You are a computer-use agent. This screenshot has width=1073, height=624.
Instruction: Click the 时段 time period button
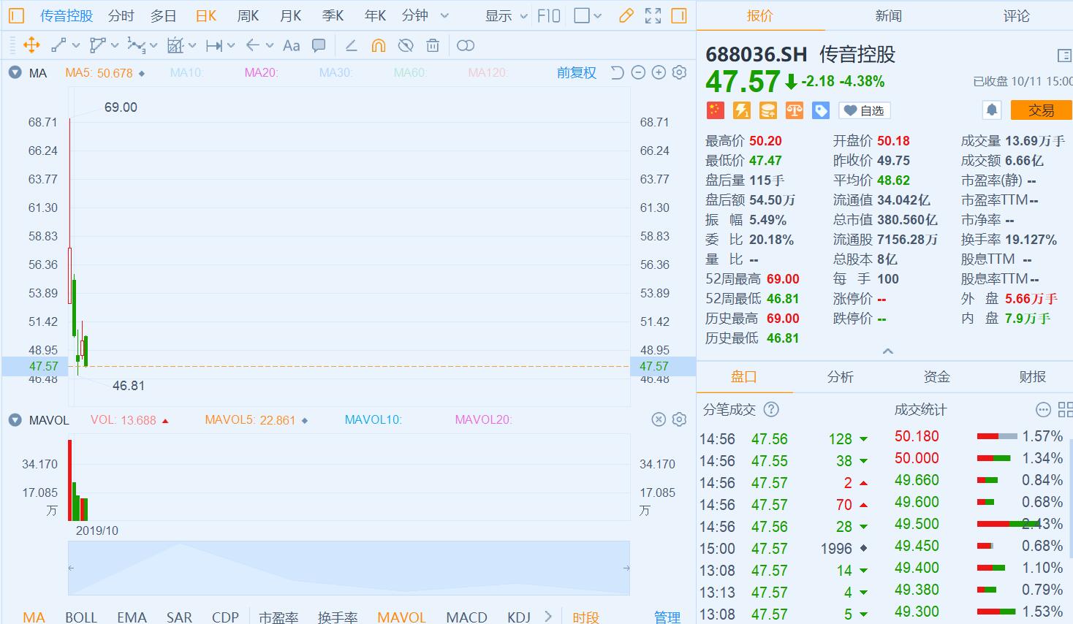click(x=585, y=617)
